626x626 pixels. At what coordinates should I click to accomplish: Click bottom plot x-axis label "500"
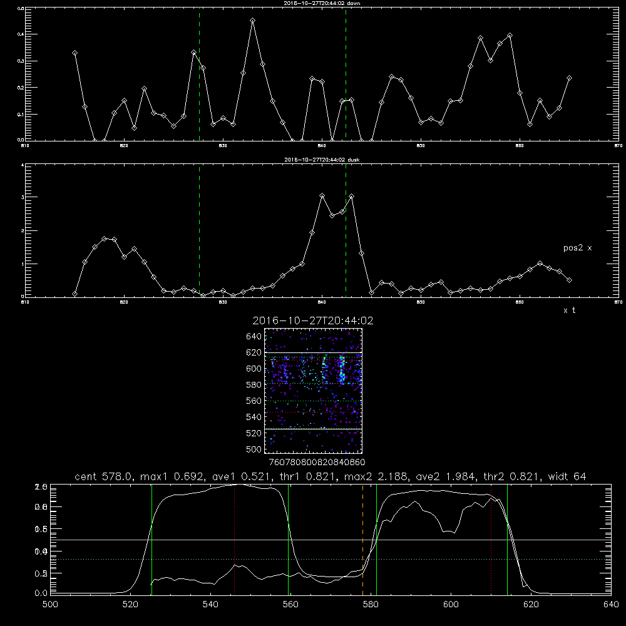50,605
